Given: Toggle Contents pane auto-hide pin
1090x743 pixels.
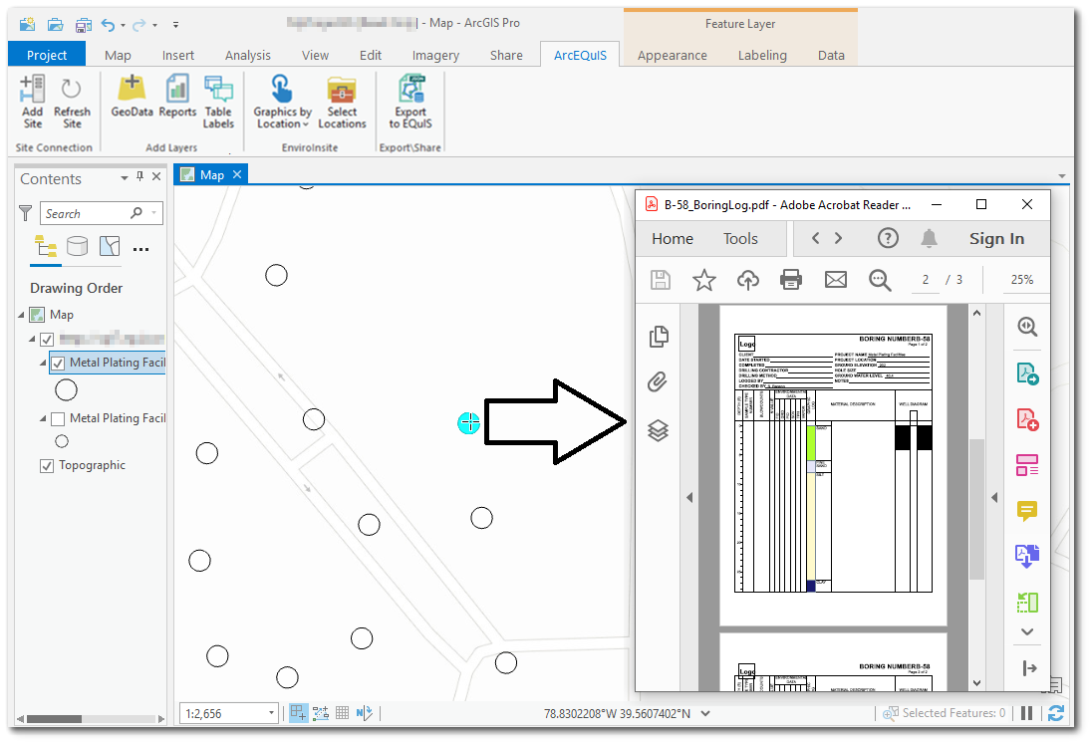Looking at the screenshot, I should (139, 176).
